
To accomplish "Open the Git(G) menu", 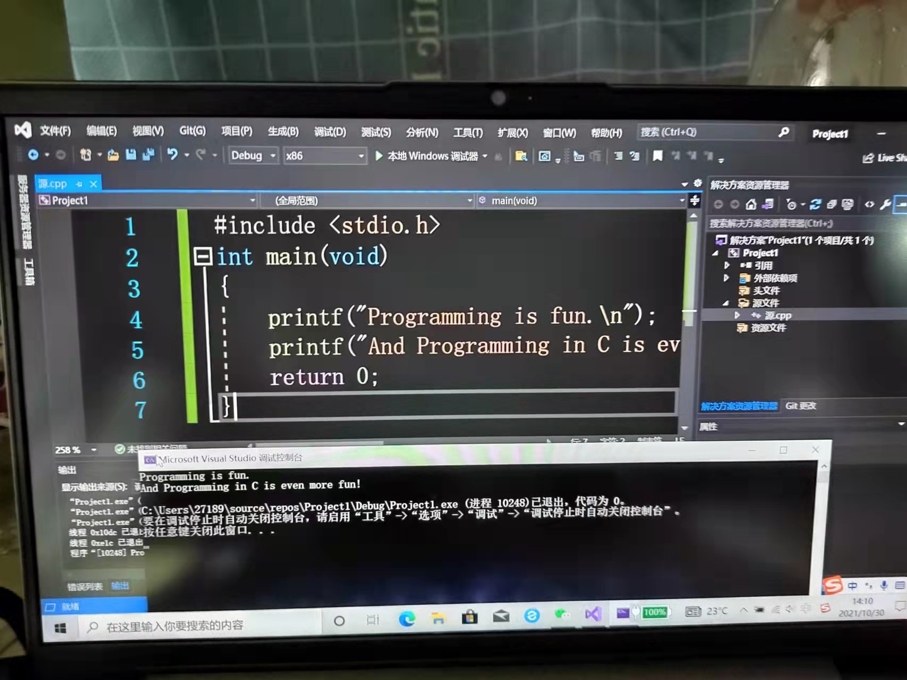I will pyautogui.click(x=192, y=131).
